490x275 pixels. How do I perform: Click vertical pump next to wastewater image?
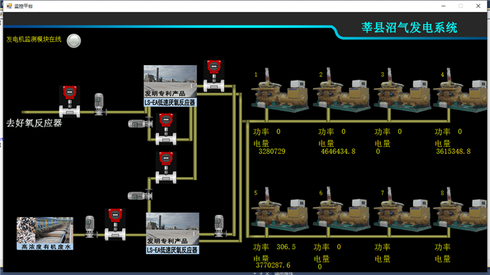[x=90, y=227]
